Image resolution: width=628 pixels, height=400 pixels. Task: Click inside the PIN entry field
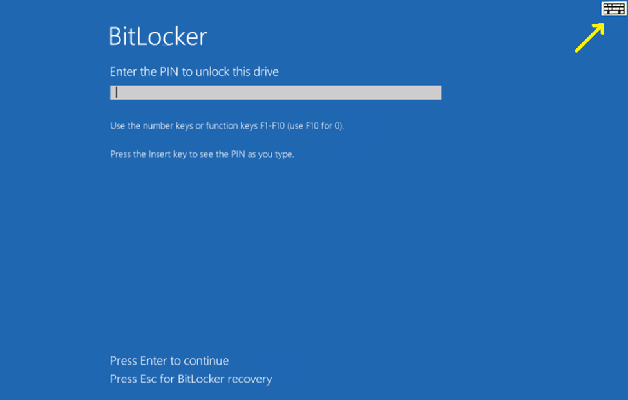(275, 92)
